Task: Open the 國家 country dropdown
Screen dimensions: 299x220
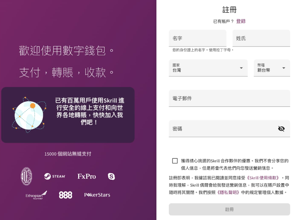Action: pos(208,68)
